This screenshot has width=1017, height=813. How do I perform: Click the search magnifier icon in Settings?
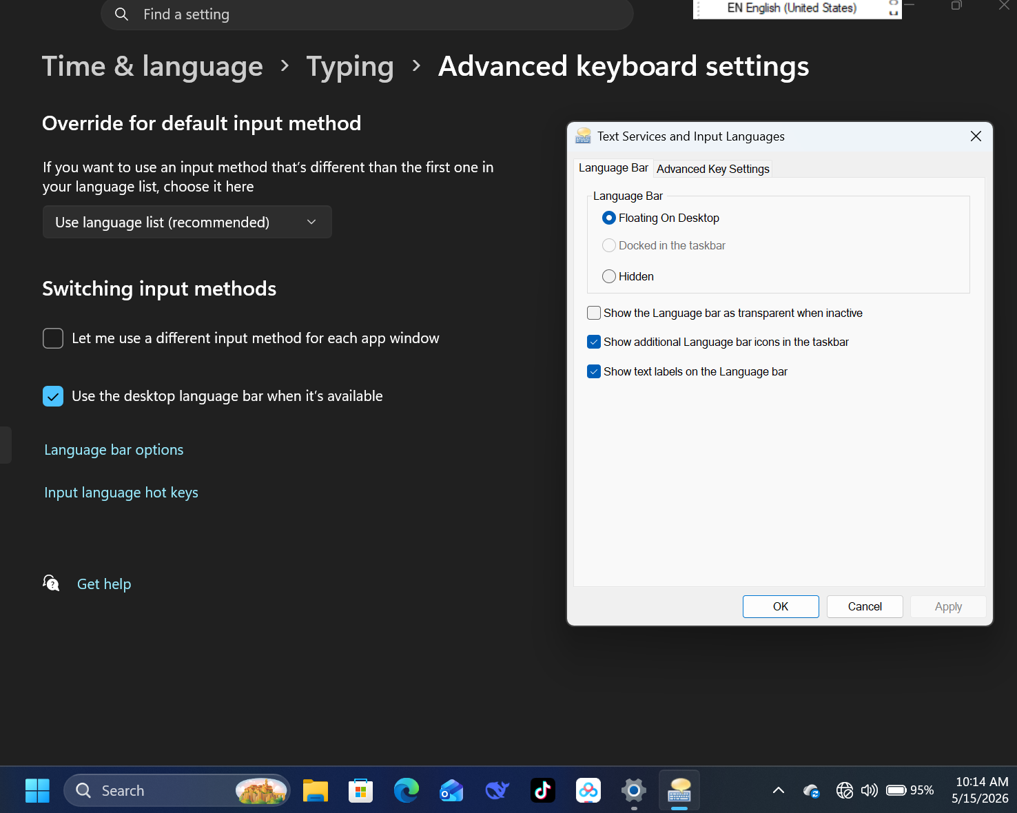pos(121,14)
